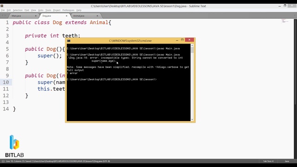Screen dimensions: 297x167
Task: Click line number 10 in the gutter
Action: [6, 83]
